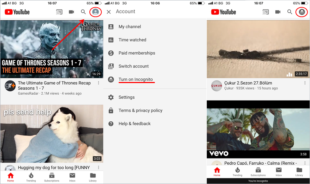
Task: Open the Library tab in the left screen
Action: (x=93, y=177)
